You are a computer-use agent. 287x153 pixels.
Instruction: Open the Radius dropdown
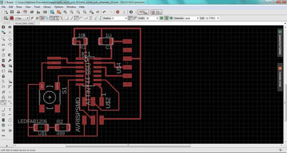(119, 18)
